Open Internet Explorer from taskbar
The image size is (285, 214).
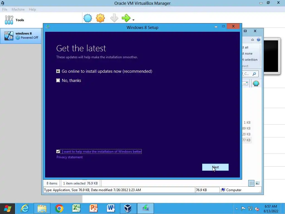coord(25,208)
